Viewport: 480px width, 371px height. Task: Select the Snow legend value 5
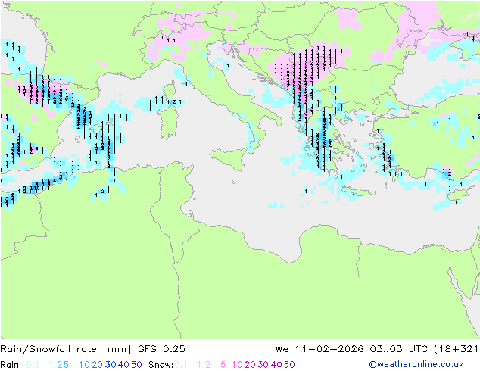tap(223, 365)
